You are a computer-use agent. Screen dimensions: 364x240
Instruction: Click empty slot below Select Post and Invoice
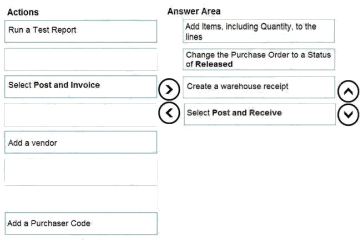pos(80,115)
